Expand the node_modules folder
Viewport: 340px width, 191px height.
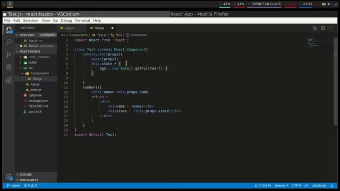pos(36,57)
